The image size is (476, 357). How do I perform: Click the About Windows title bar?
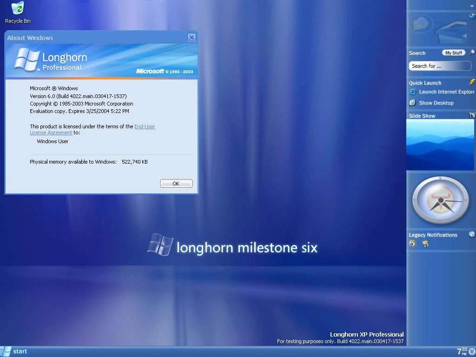click(96, 38)
